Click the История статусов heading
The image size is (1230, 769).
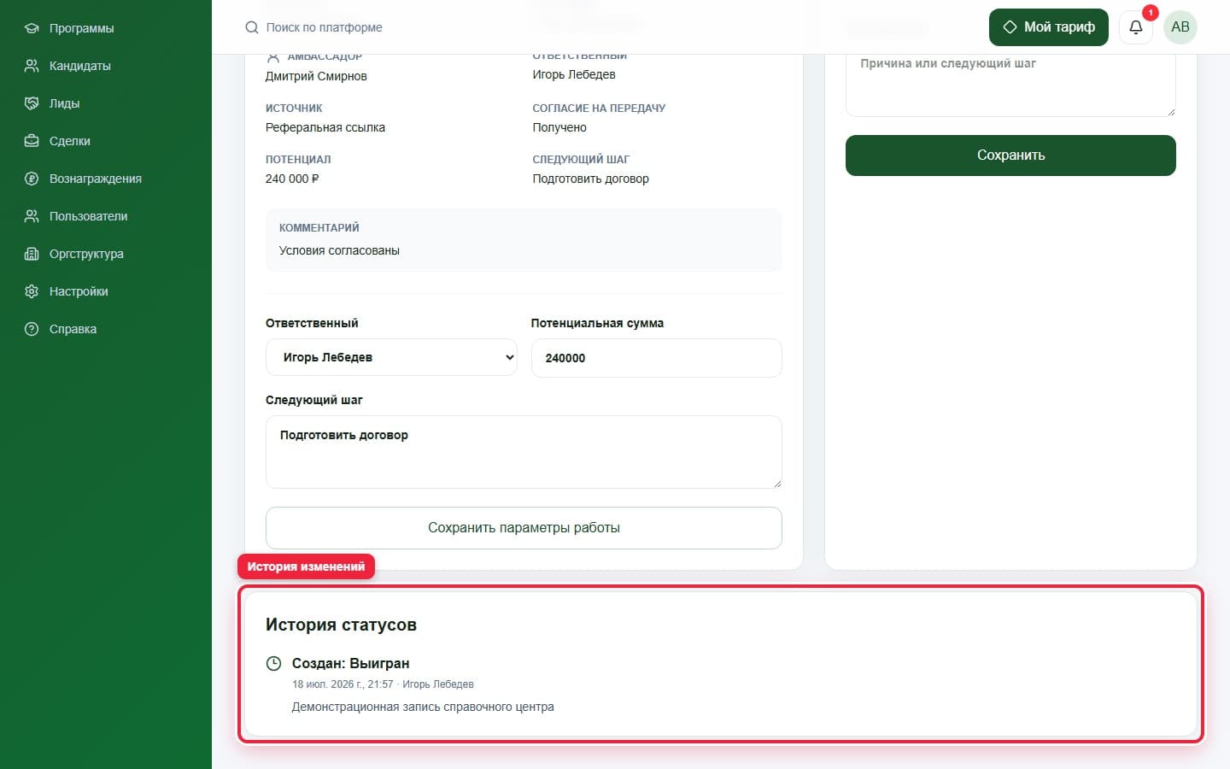coord(341,625)
